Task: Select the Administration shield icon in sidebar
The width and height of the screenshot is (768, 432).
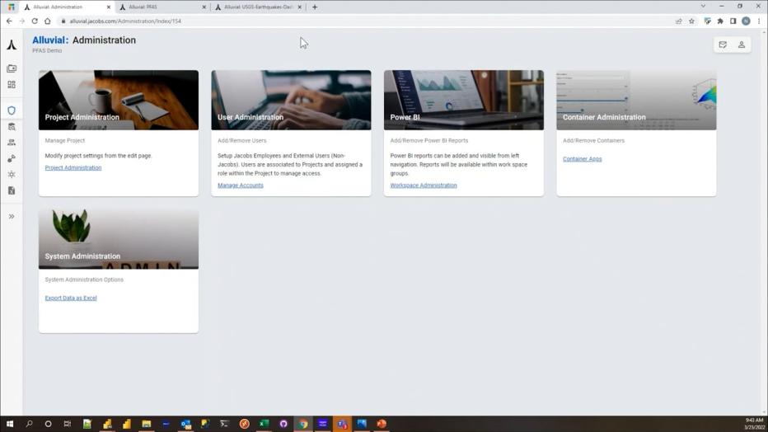Action: coord(12,110)
